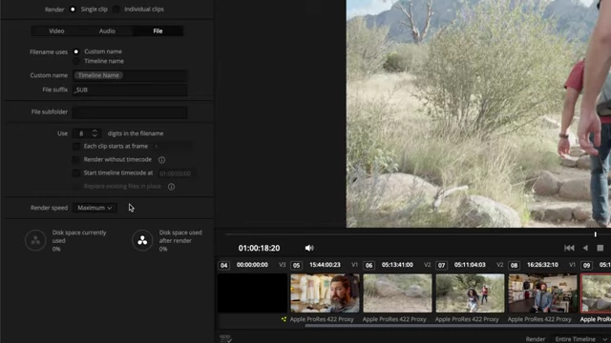Select the Individual clips render option

point(116,9)
